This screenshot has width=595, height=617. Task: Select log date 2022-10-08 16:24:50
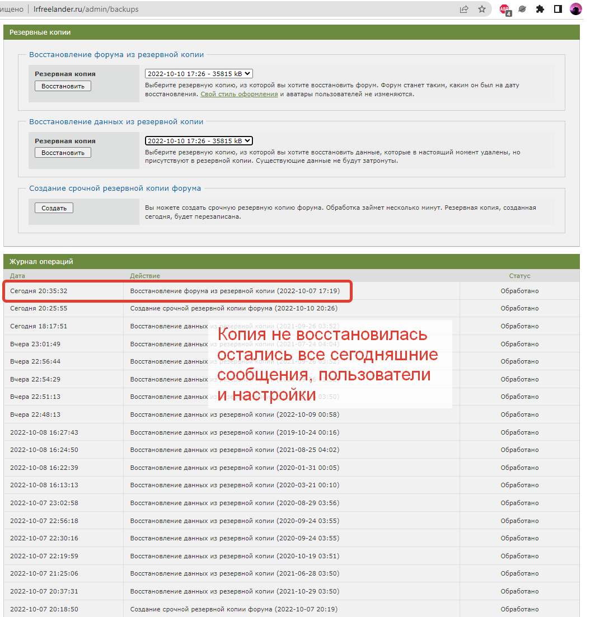[x=44, y=450]
